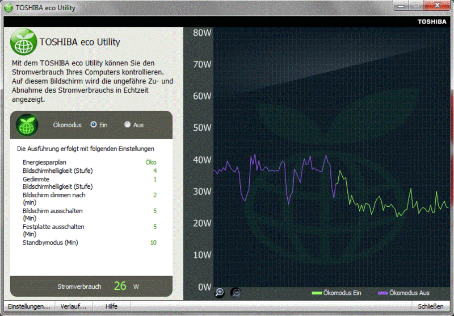The image size is (454, 316).
Task: Click the TOSHIBA logo at top right
Action: click(433, 22)
